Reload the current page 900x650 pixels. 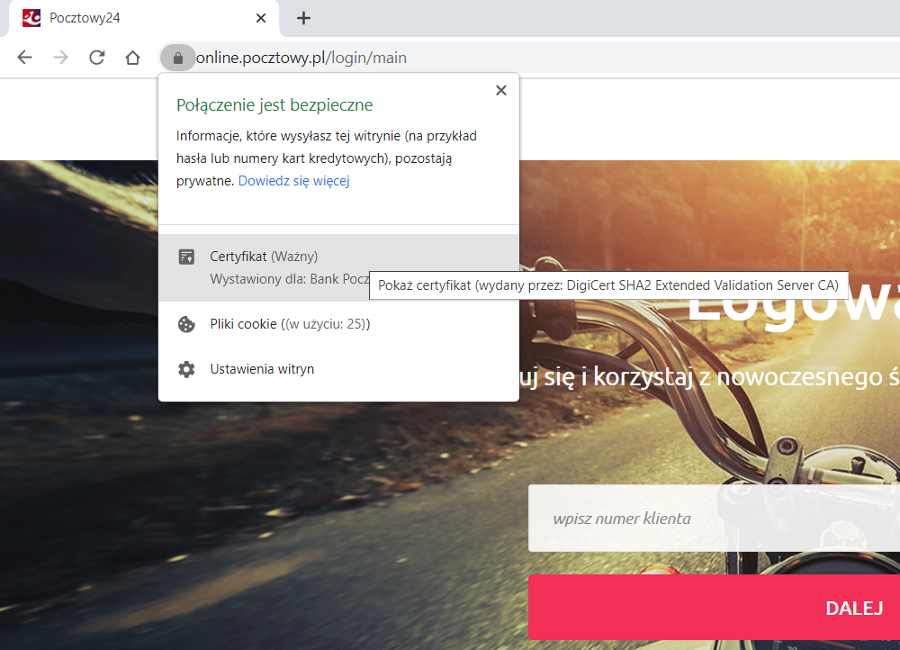[96, 58]
